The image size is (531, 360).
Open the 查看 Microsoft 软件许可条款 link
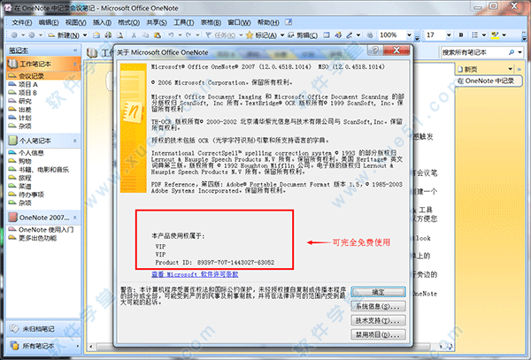[x=195, y=274]
